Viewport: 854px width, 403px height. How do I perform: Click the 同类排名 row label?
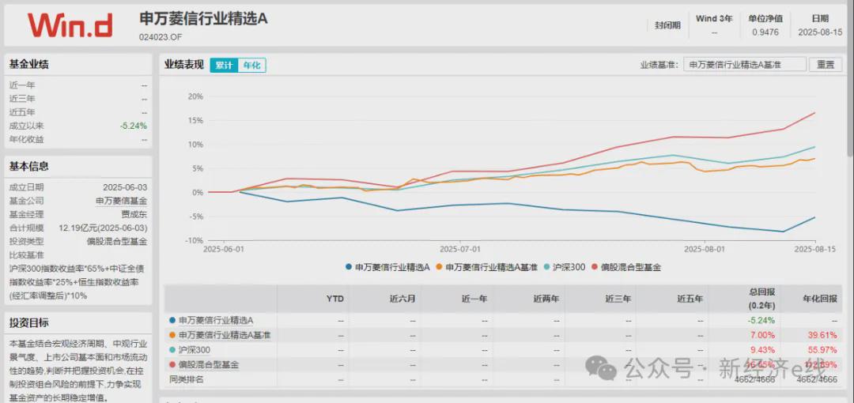click(x=187, y=379)
